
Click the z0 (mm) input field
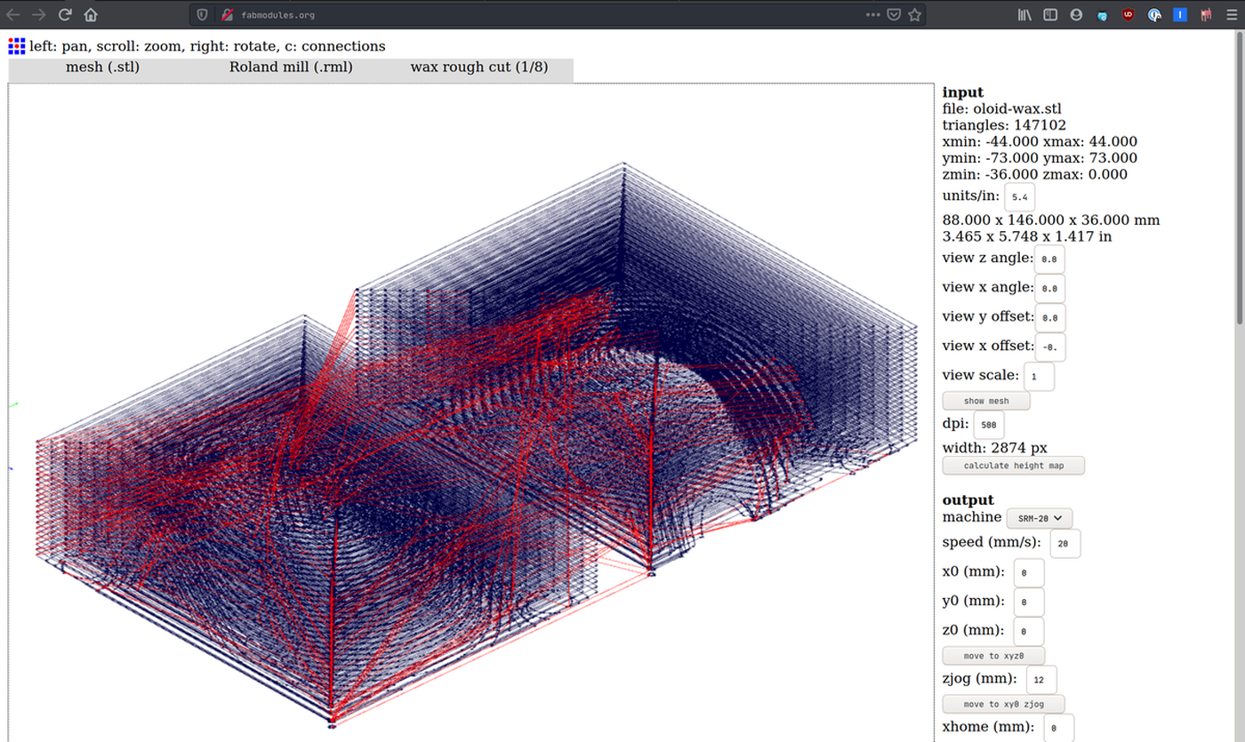click(x=1028, y=631)
